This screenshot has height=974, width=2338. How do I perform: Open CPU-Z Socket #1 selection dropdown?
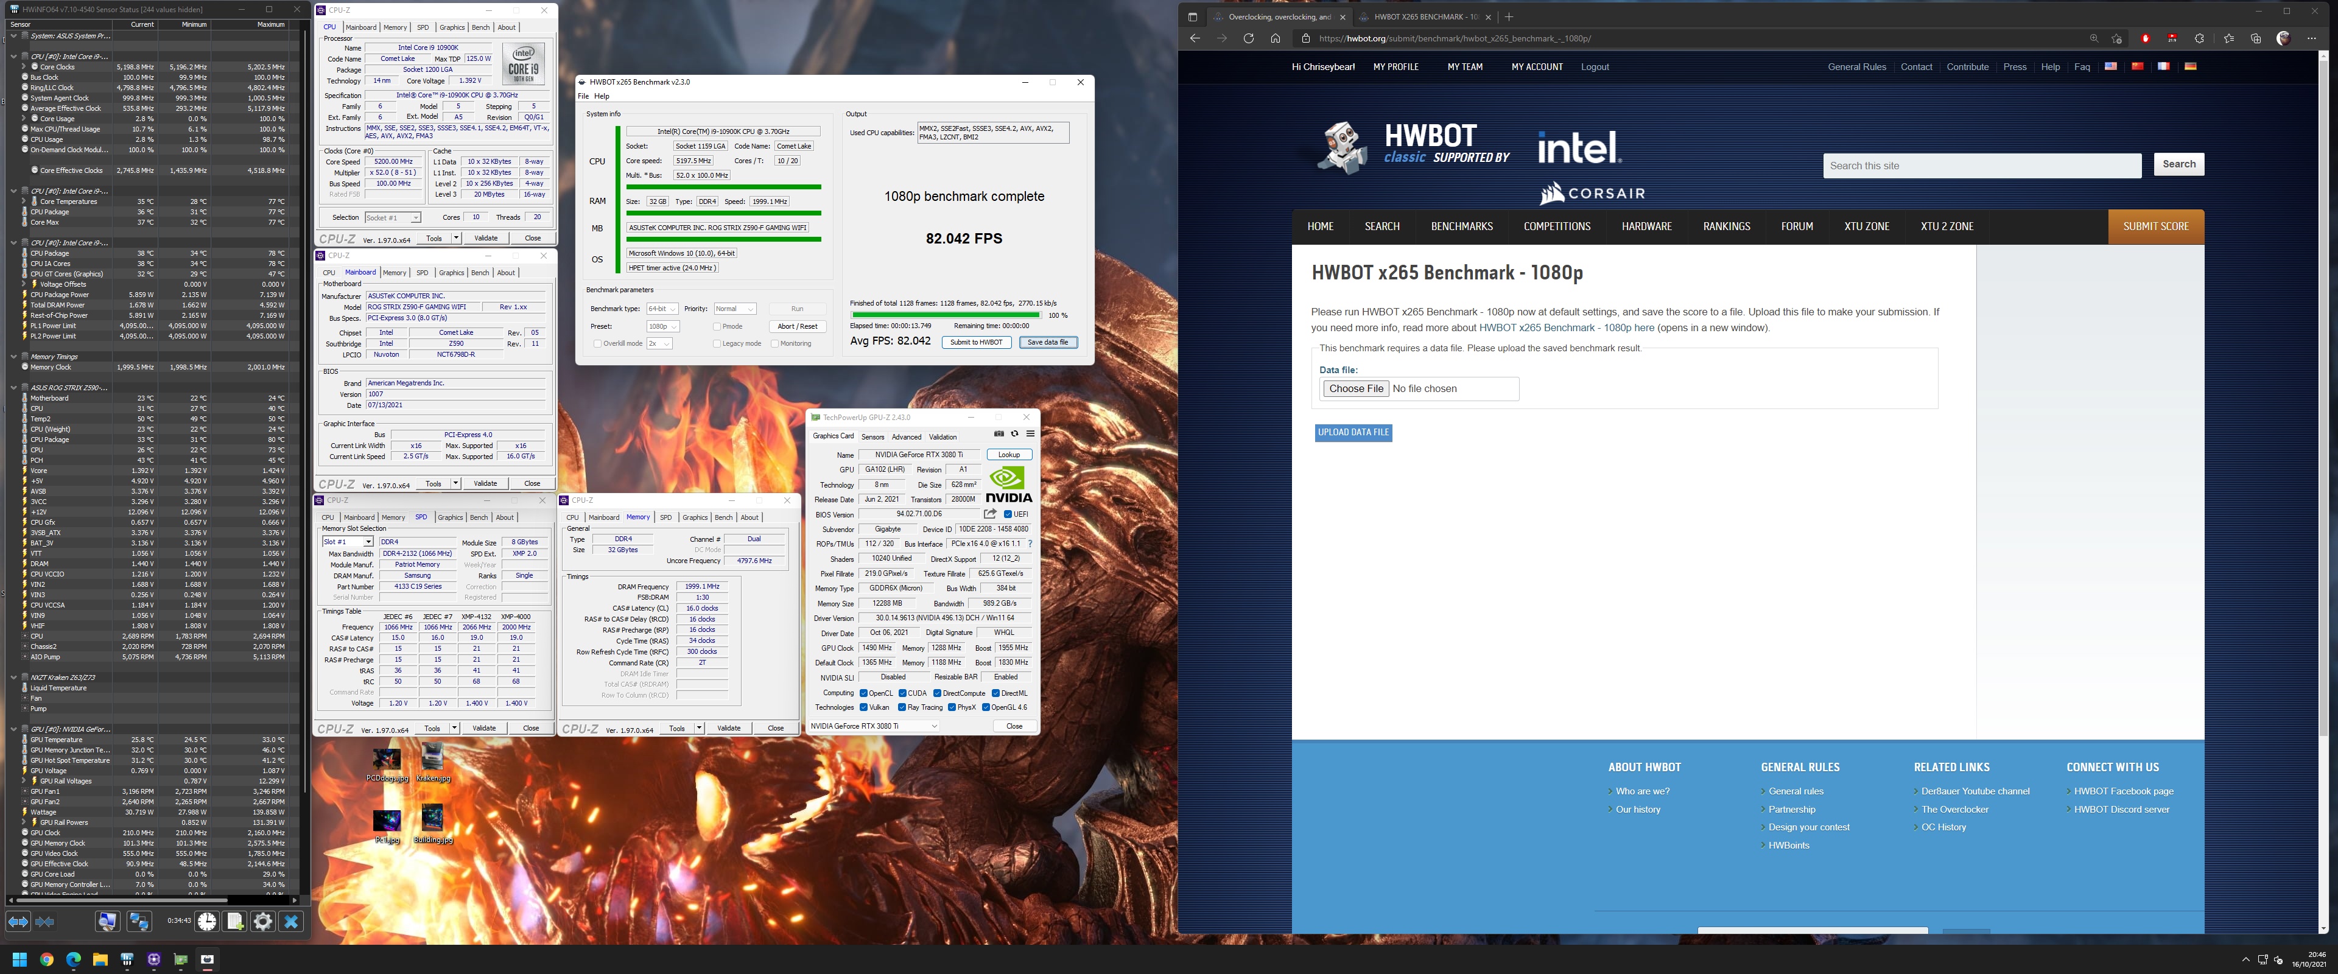pyautogui.click(x=392, y=218)
